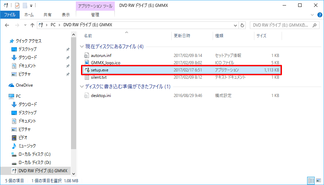Open the Help question mark icon
Image resolution: width=324 pixels, height=185 pixels.
[320, 15]
